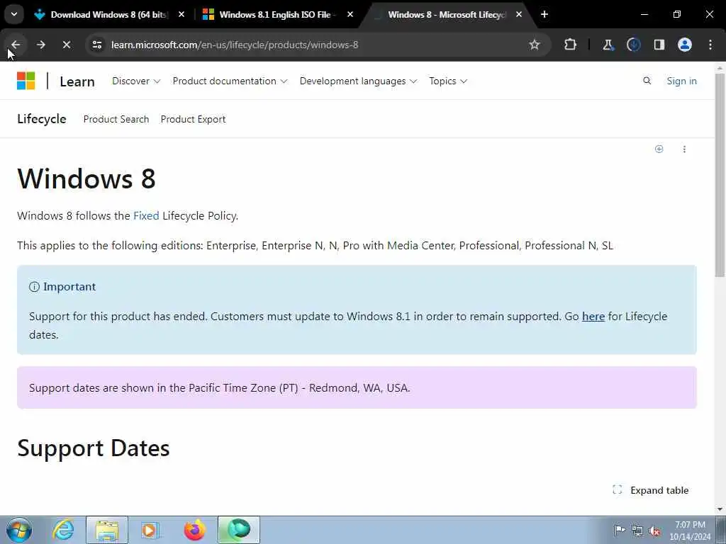Launch Internet Explorer from the taskbar

pyautogui.click(x=63, y=530)
